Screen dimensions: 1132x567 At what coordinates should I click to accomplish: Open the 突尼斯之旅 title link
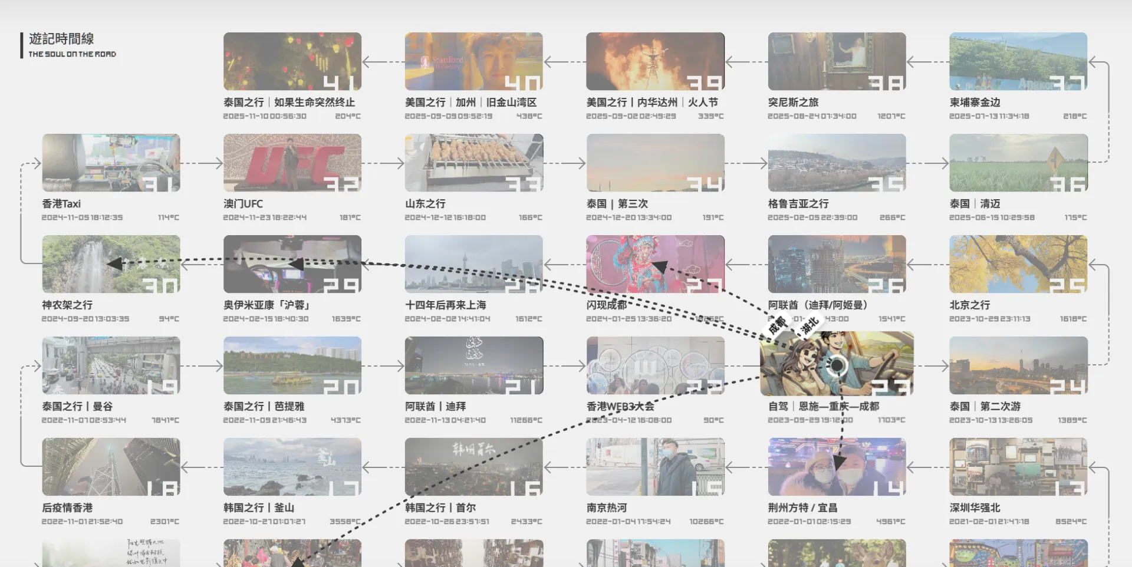[x=793, y=102]
